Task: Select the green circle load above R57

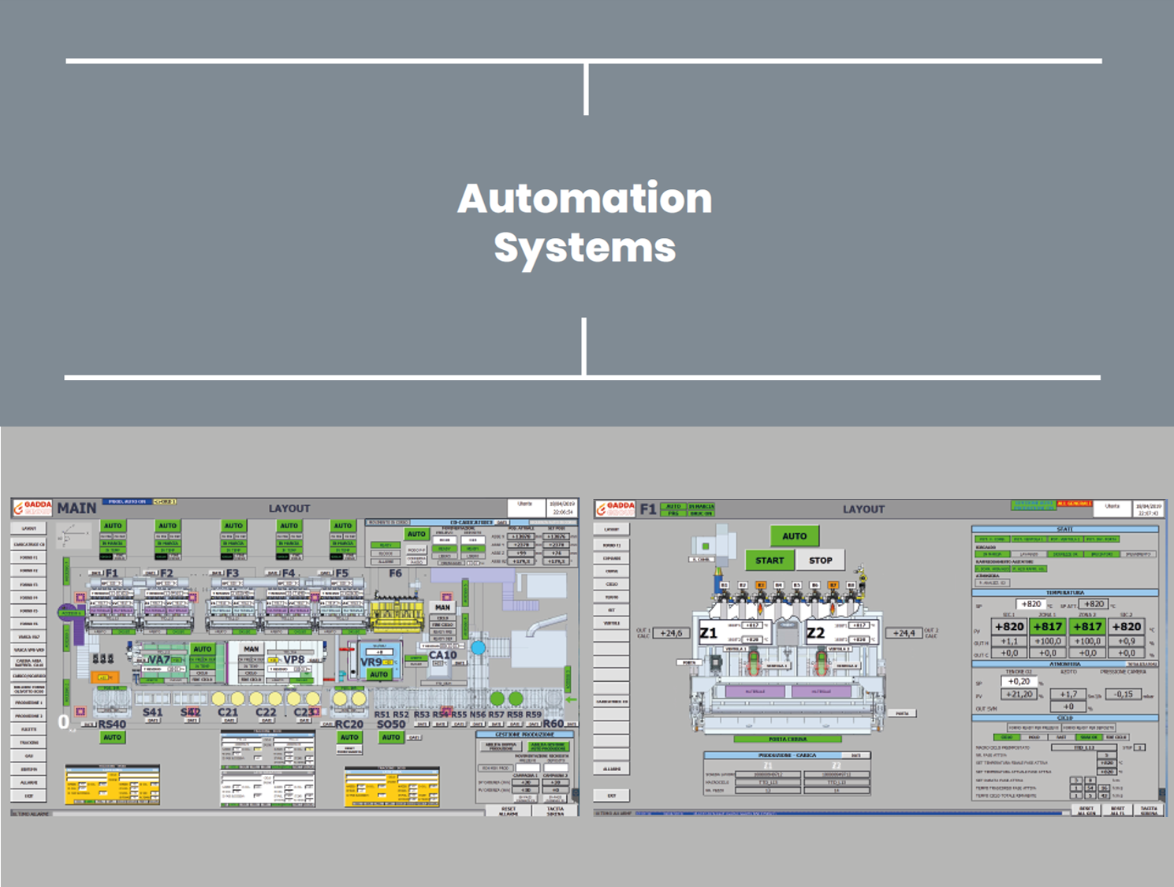Action: 497,699
